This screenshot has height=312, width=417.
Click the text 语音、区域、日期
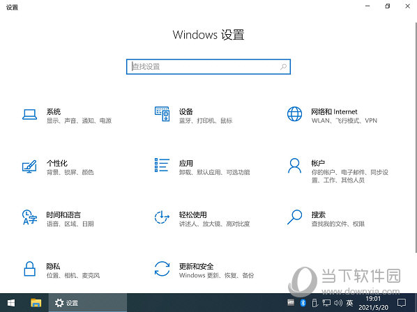[70, 224]
